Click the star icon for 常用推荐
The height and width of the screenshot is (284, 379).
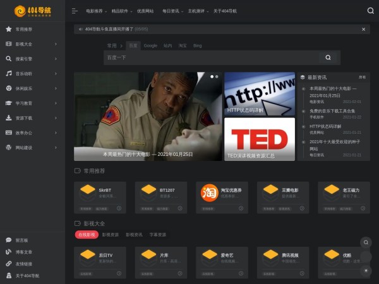[9, 29]
